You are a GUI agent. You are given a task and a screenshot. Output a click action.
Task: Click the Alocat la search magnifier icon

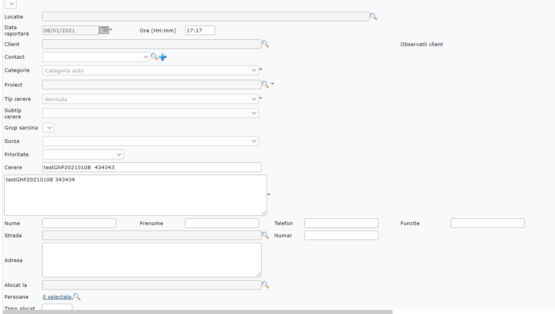(x=265, y=285)
